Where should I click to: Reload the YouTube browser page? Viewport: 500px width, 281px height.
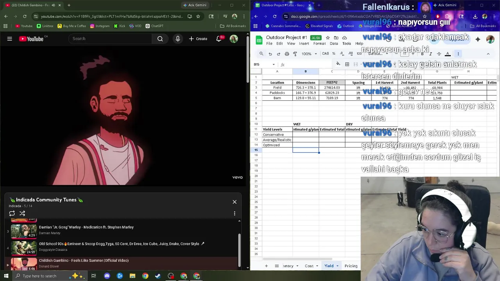(x=25, y=16)
